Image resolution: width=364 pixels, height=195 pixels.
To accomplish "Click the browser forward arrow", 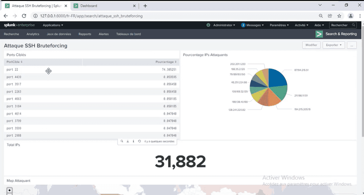I will click(x=15, y=16).
